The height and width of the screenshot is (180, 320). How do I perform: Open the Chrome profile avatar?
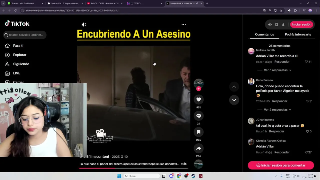pos(310,10)
